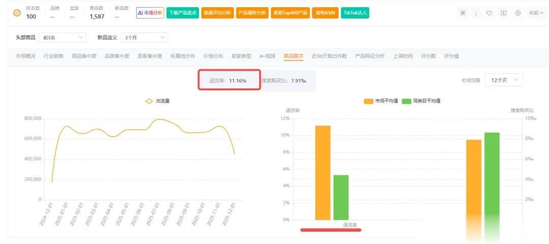Expand the 头部商品 前3名 dropdown
This screenshot has width=549, height=244.
(63, 38)
